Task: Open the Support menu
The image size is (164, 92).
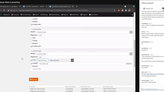Action: pyautogui.click(x=84, y=15)
